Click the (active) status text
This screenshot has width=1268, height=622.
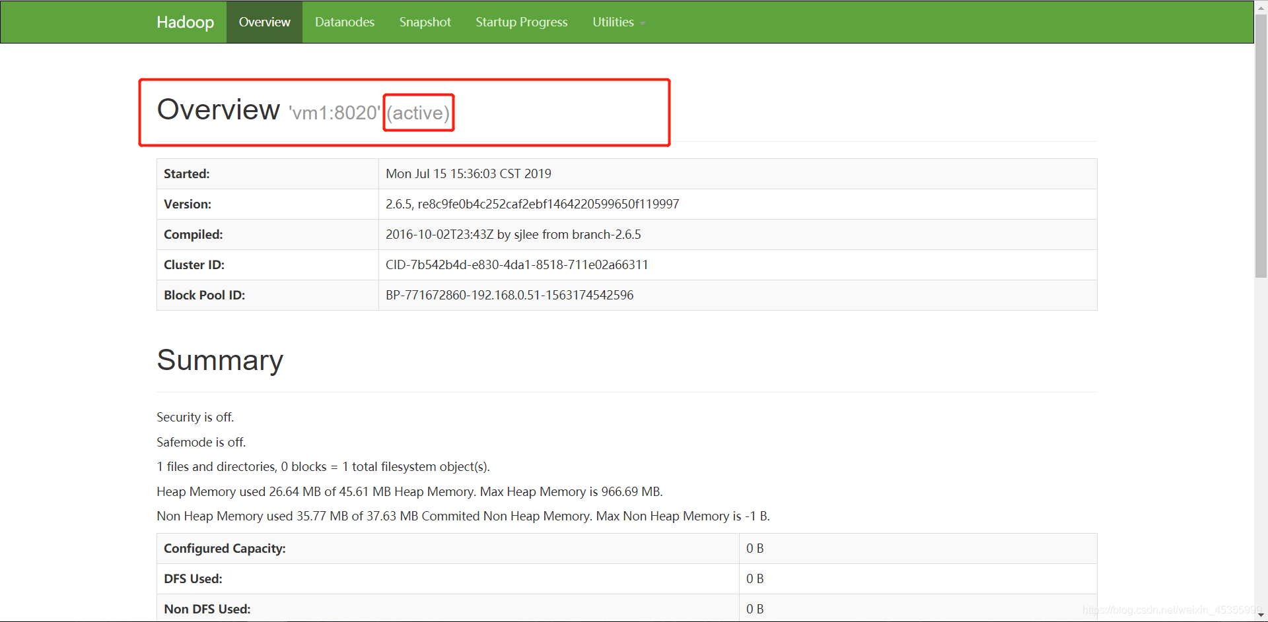(419, 113)
